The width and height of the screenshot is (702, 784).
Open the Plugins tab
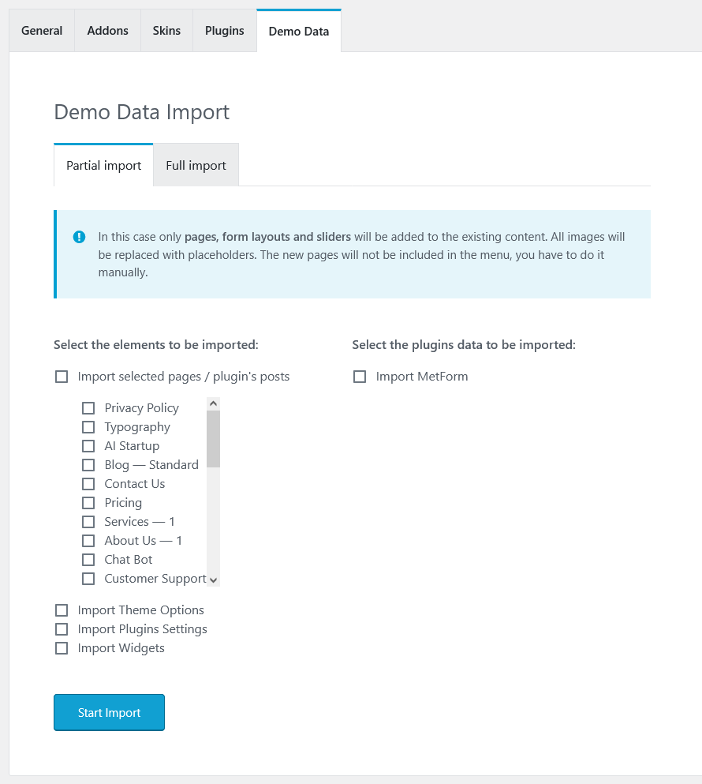coord(224,31)
